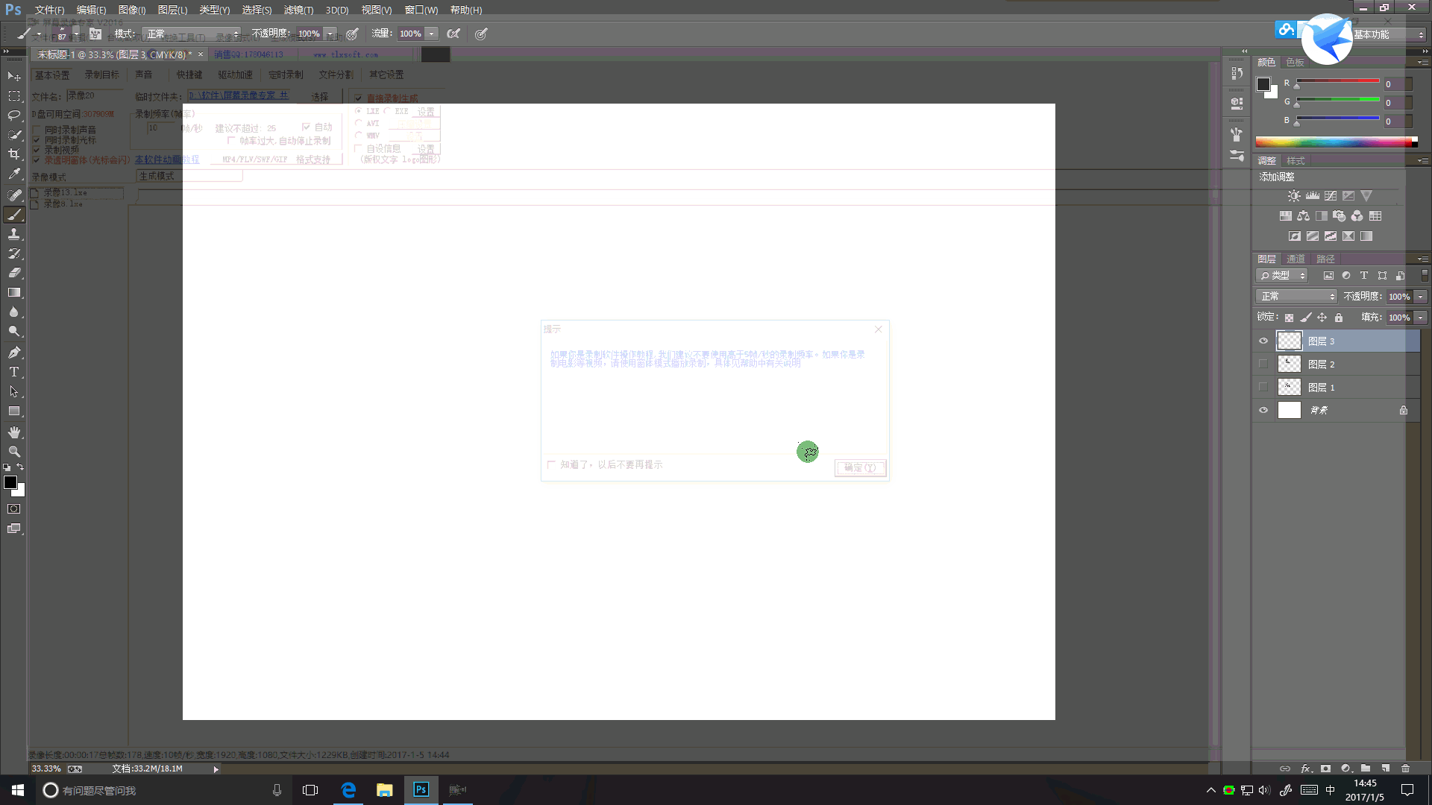This screenshot has width=1432, height=805.
Task: Toggle layer filtering switch on/off
Action: 1425,275
